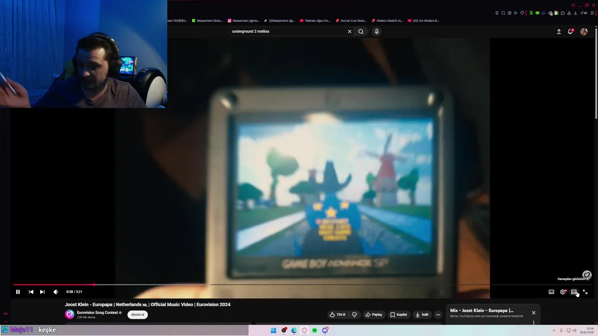Screen dimensions: 598x336
Task: Open the Eurovision Song Contest channel name
Action: [x=97, y=313]
